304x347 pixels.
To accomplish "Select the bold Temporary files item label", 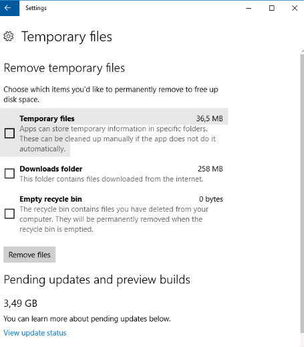I will coord(47,119).
